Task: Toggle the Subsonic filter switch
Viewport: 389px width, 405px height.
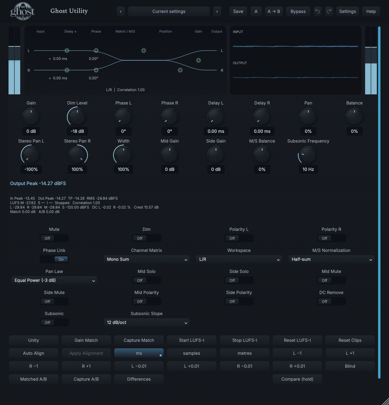Action: [54, 323]
